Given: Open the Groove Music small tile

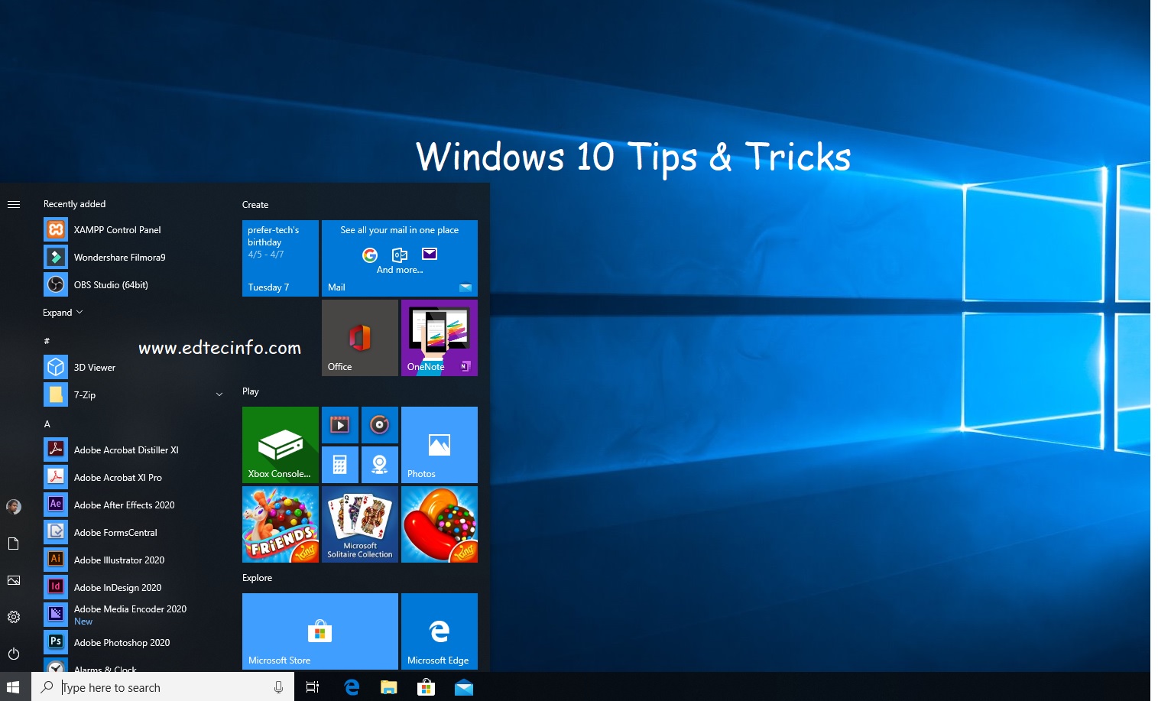Looking at the screenshot, I should (x=379, y=424).
